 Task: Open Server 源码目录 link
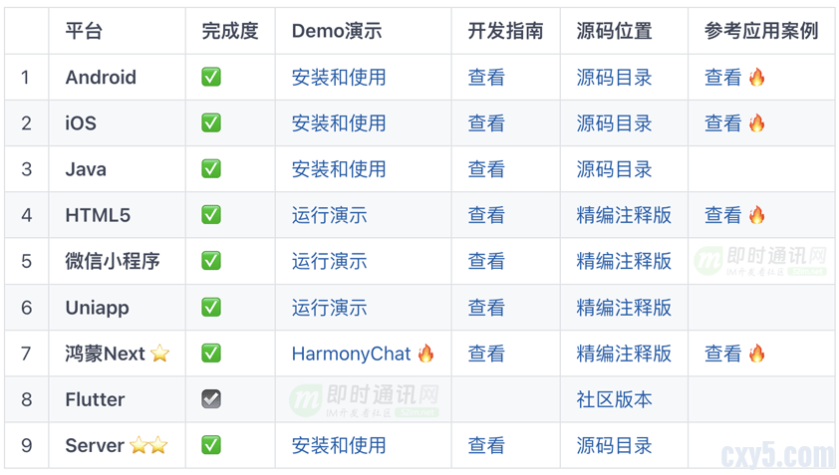(614, 445)
